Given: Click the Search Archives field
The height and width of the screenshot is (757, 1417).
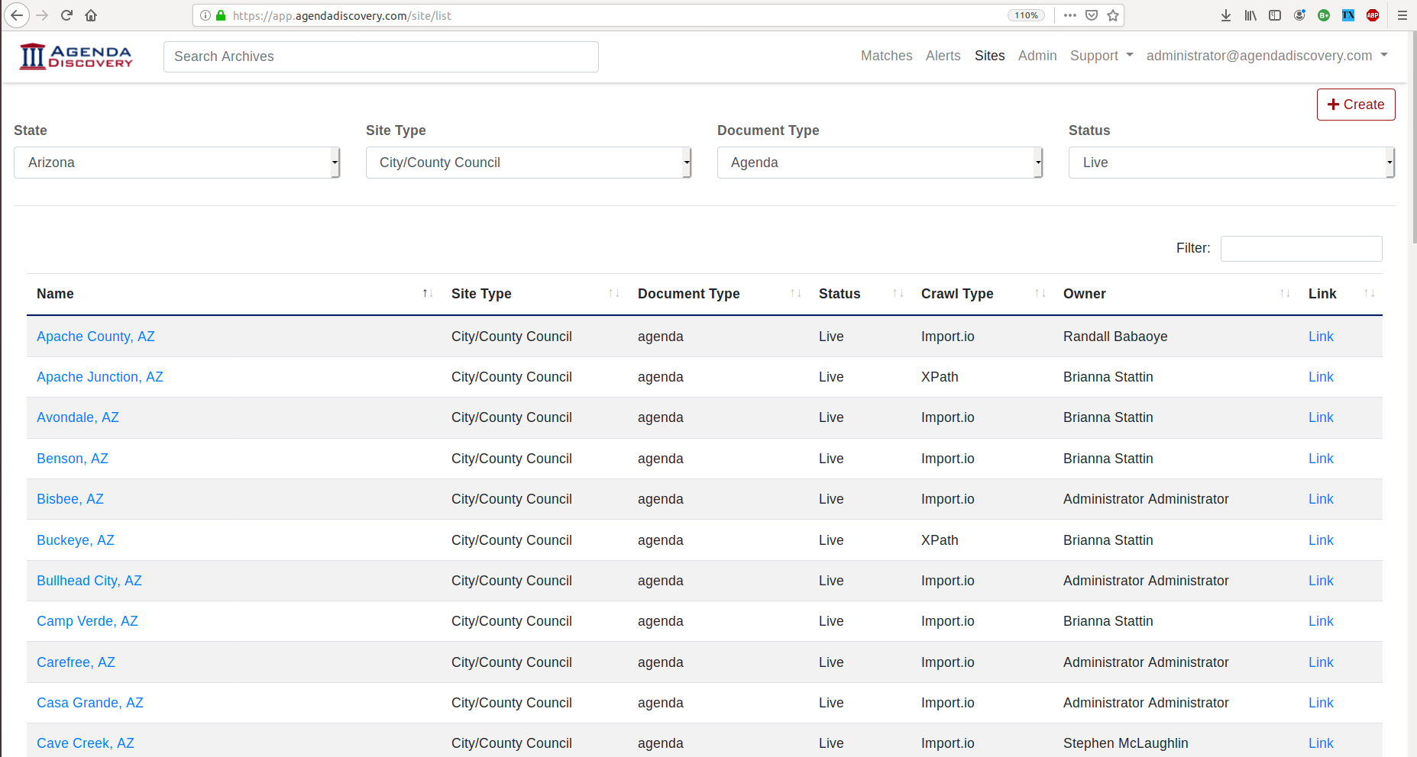Looking at the screenshot, I should [380, 56].
